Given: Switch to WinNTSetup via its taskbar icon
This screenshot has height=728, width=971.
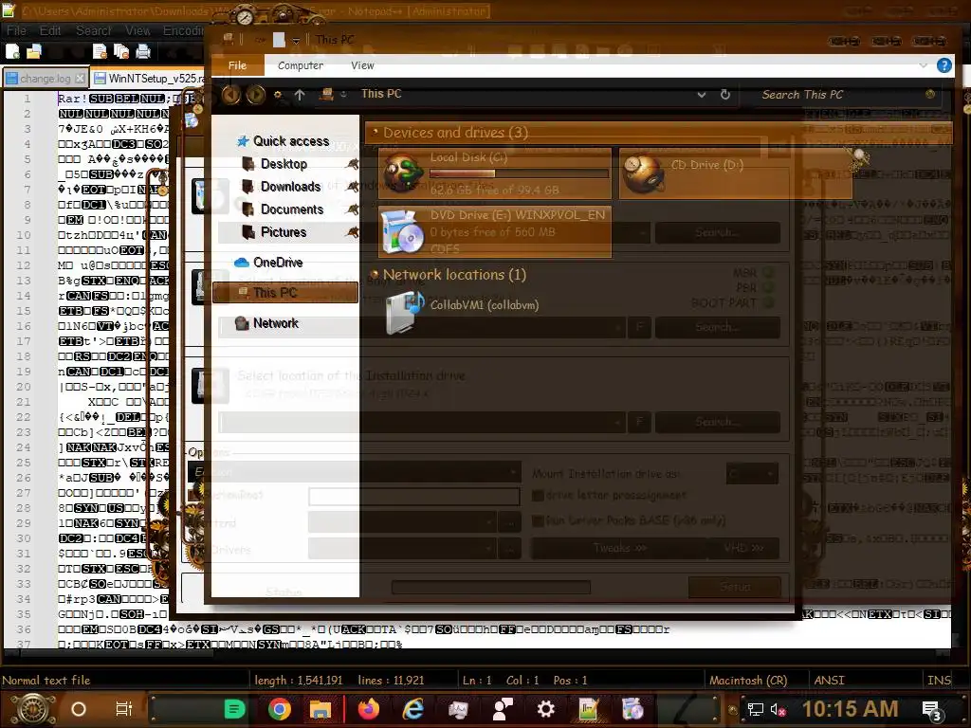Looking at the screenshot, I should [632, 709].
